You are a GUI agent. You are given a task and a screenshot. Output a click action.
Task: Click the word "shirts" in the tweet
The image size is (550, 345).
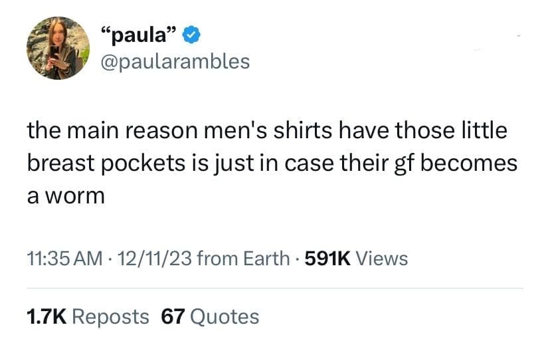pyautogui.click(x=303, y=130)
